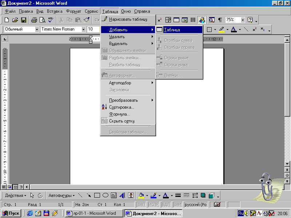Toggle Document Map icon
Viewport: 291px width, 218px height.
pos(212,20)
